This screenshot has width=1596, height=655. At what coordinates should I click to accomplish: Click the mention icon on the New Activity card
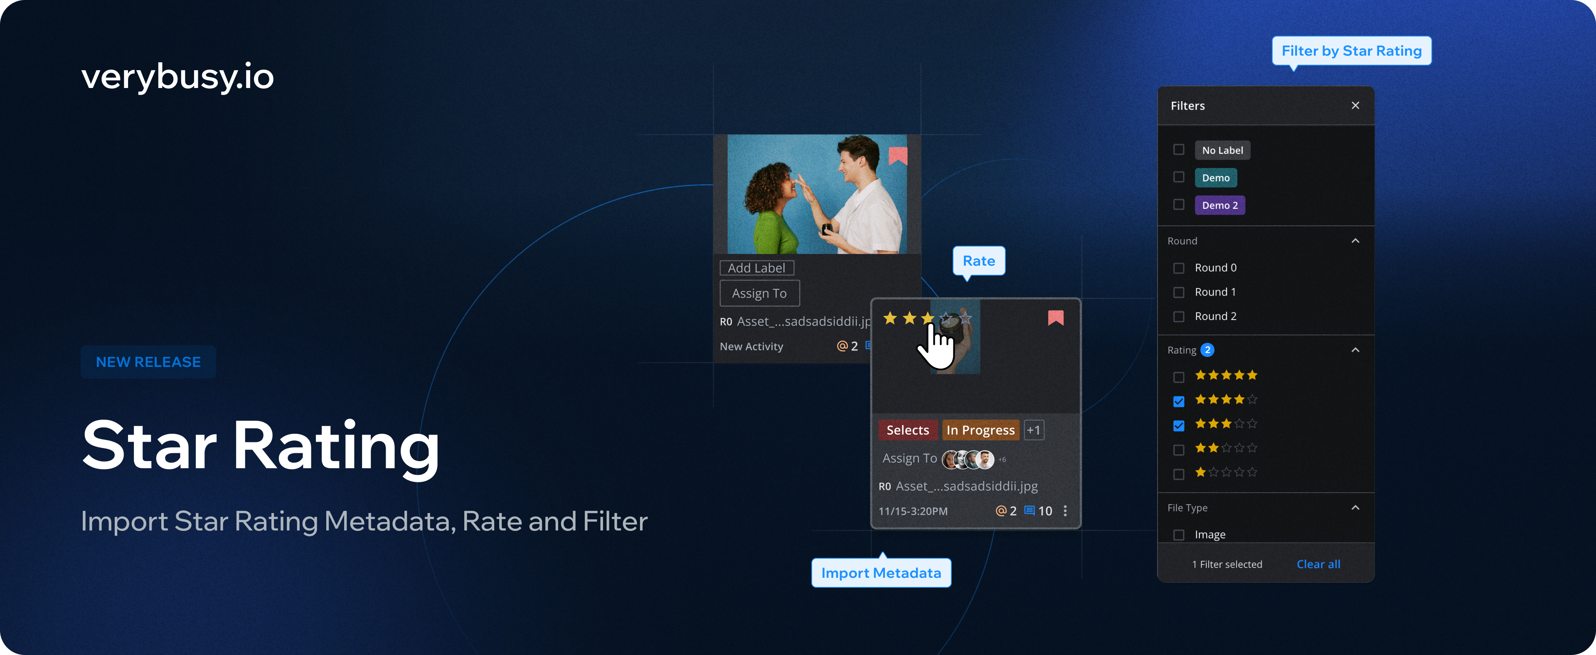(x=842, y=346)
